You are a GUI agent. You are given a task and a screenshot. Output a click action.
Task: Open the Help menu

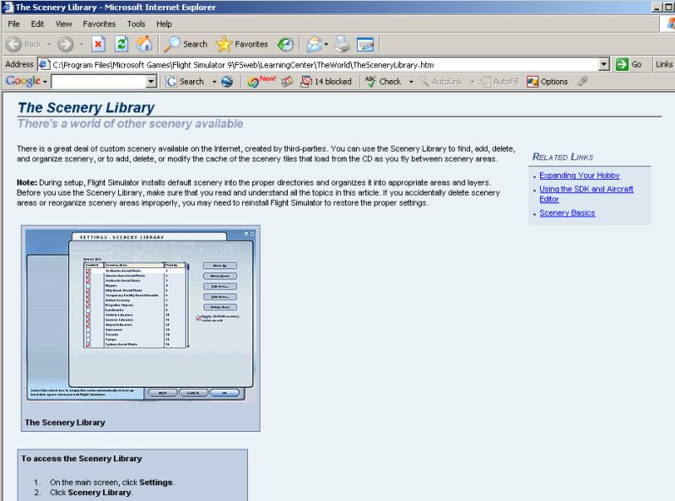click(164, 24)
